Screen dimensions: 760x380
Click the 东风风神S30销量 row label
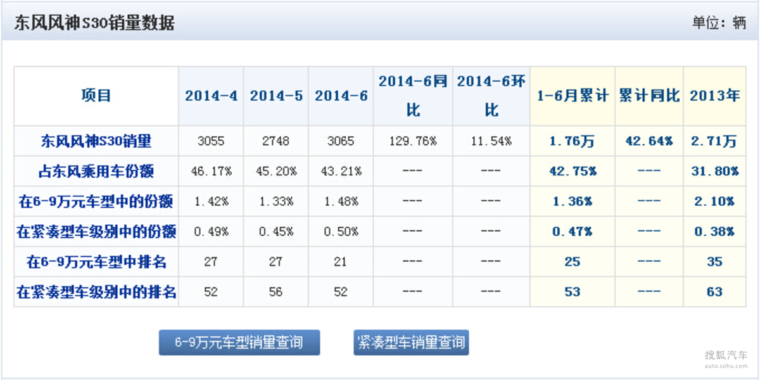(96, 141)
